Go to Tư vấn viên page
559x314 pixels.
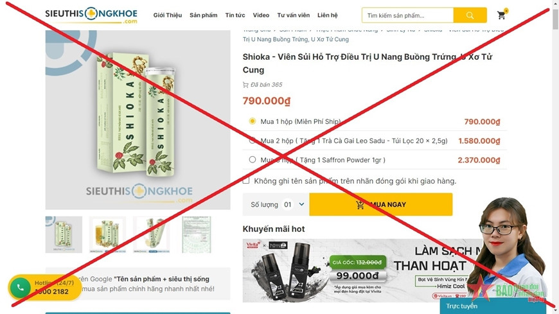click(x=294, y=15)
